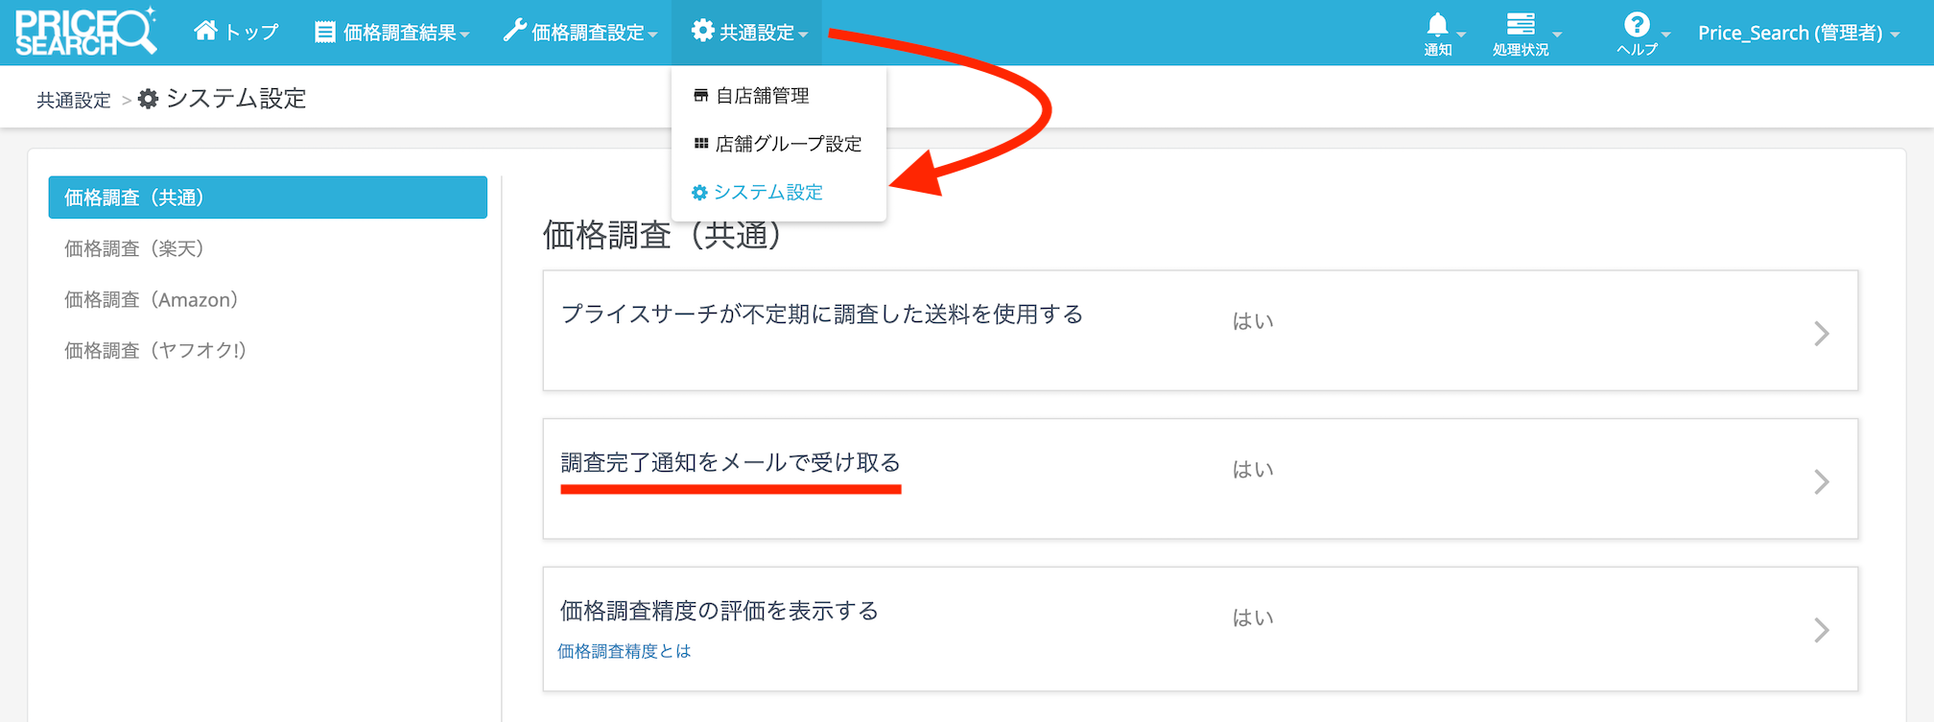Expand the 価格調査設定 dropdown menu

click(580, 33)
